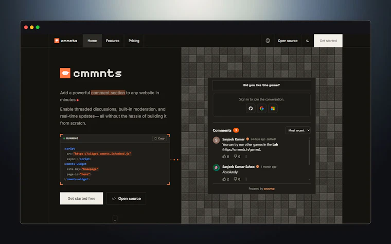Toggle dark mode moon icon
The width and height of the screenshot is (391, 244).
(x=308, y=41)
